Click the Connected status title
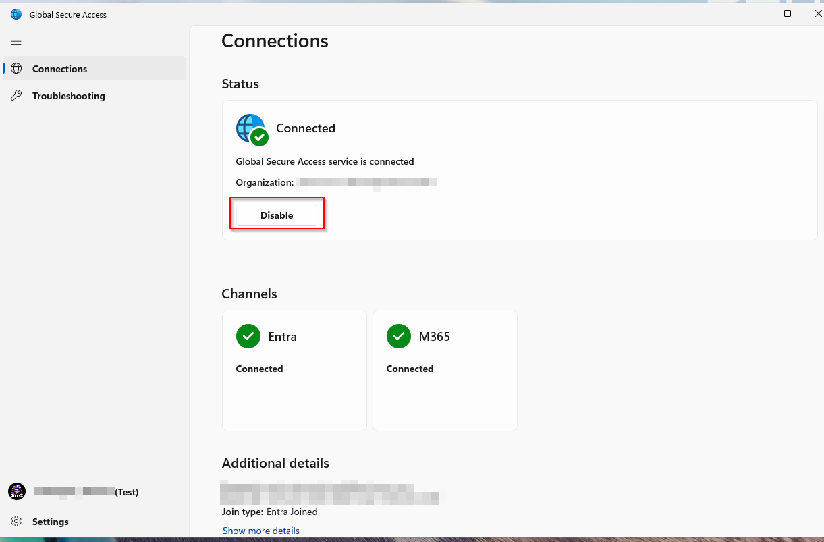Image resolution: width=824 pixels, height=542 pixels. click(x=306, y=128)
